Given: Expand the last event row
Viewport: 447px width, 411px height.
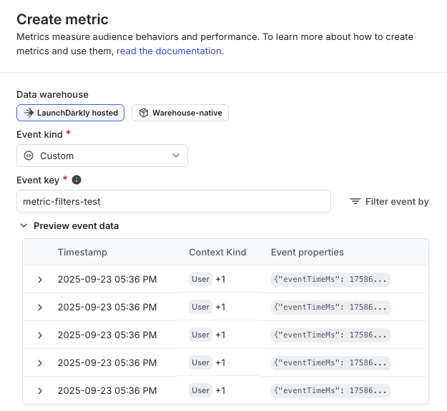Looking at the screenshot, I should pos(40,391).
